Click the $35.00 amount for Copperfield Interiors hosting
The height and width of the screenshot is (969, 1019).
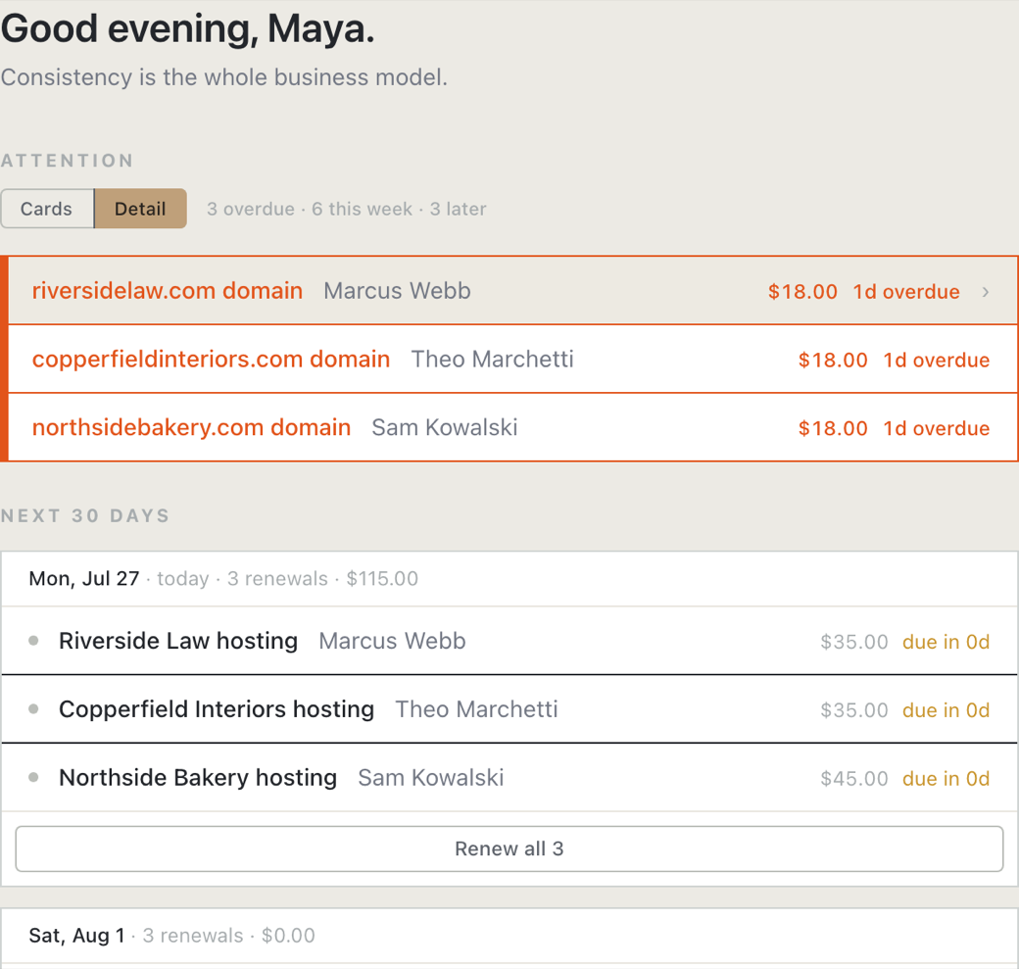tap(854, 710)
